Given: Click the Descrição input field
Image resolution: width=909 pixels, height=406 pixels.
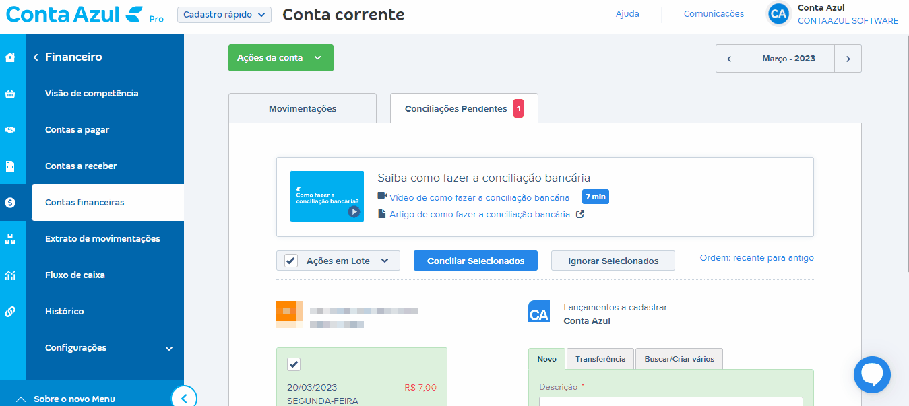Looking at the screenshot, I should [670, 401].
